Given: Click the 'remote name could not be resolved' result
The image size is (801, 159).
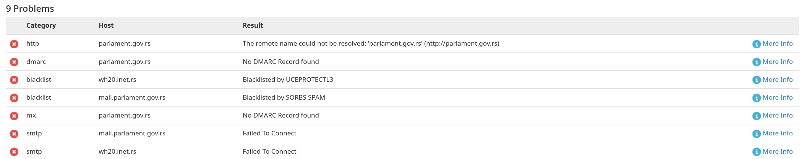Looking at the screenshot, I should point(371,43).
